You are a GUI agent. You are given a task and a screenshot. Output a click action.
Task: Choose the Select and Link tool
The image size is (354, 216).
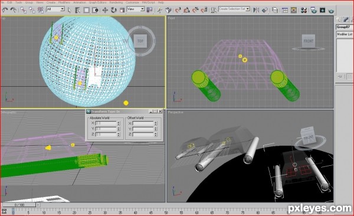(23, 10)
